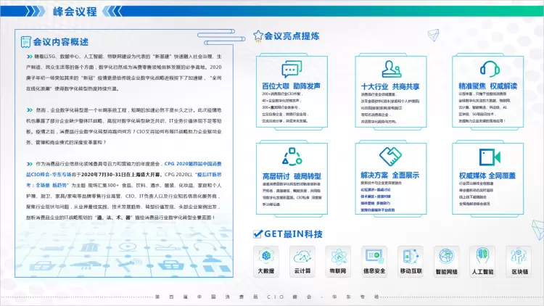Open the 信息安全 safe icon
544x306 pixels.
point(375,257)
